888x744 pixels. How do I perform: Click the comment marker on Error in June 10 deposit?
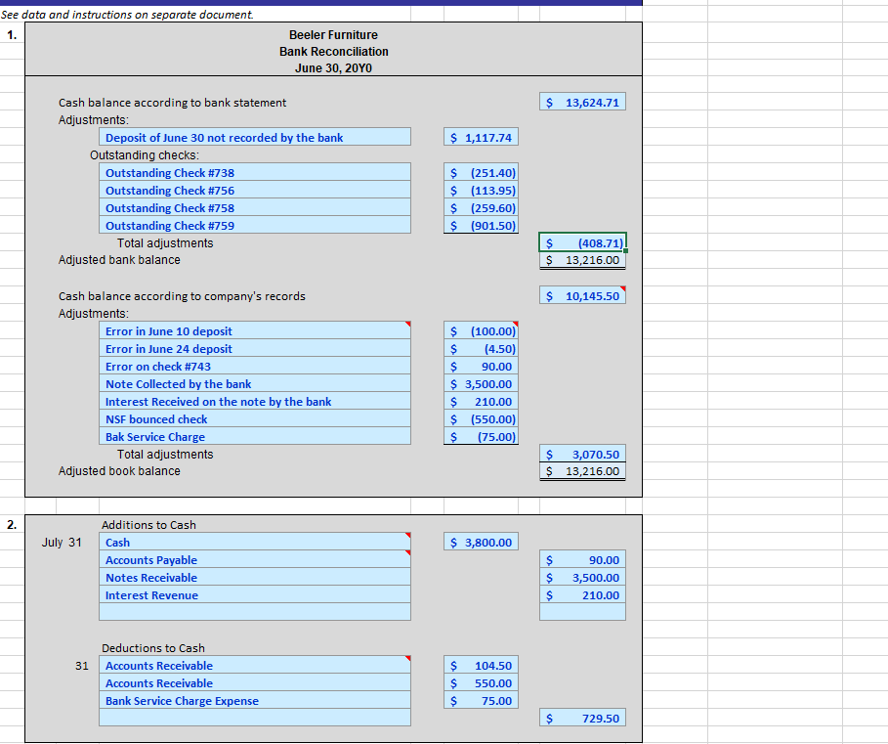pyautogui.click(x=406, y=326)
